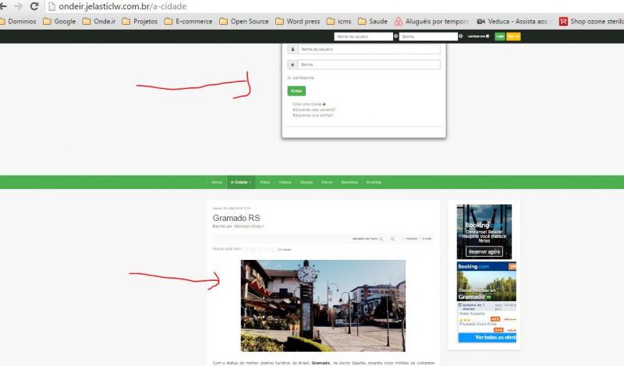The width and height of the screenshot is (624, 366).
Task: Expand the A Cidade dropdown menu
Action: (241, 182)
